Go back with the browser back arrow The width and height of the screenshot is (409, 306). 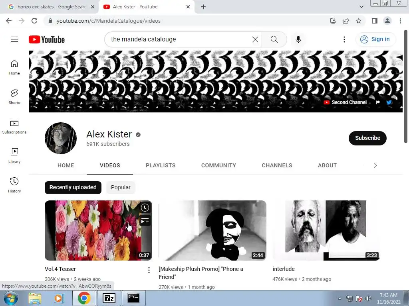tap(9, 21)
